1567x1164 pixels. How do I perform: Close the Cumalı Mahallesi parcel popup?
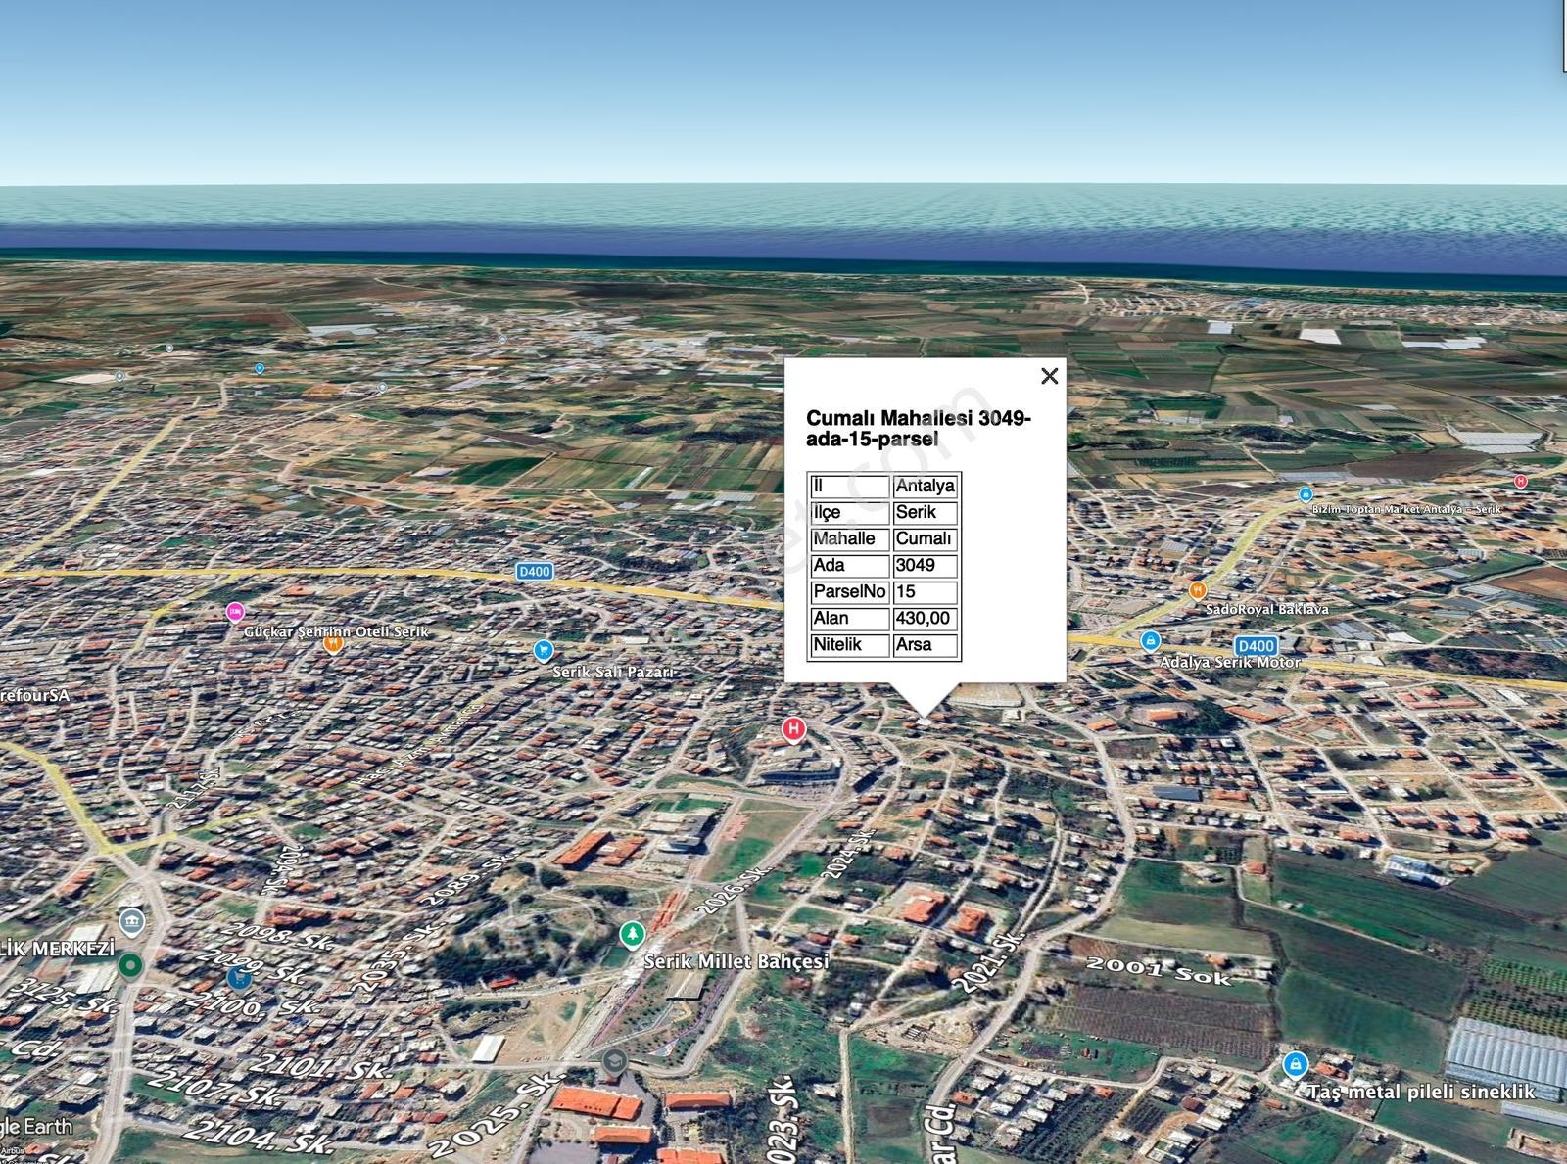pos(1049,376)
